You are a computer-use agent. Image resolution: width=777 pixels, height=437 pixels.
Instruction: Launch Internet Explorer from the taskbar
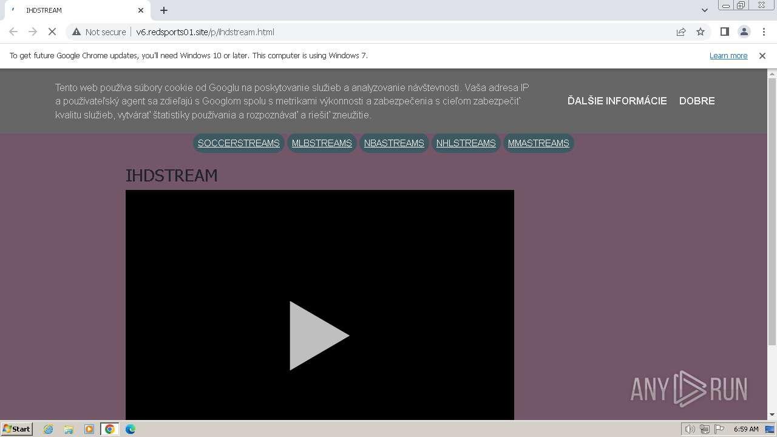click(48, 429)
